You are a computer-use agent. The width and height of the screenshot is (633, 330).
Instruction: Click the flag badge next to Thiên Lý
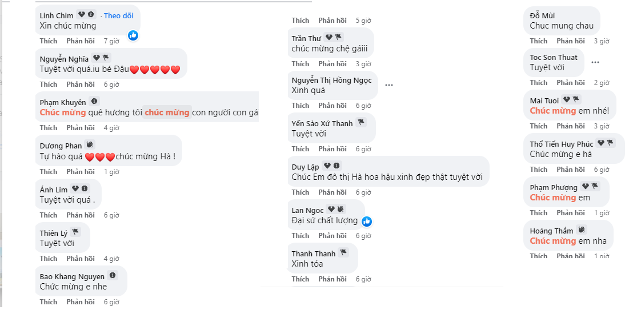click(76, 232)
